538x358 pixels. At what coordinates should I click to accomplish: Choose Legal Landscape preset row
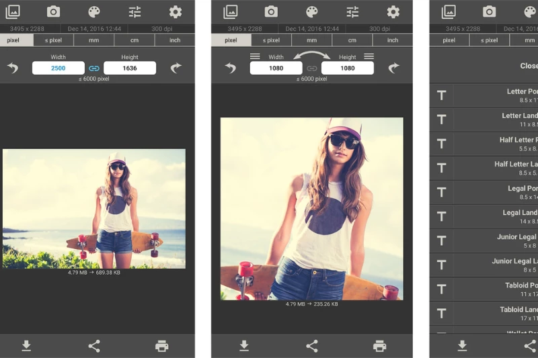(484, 216)
